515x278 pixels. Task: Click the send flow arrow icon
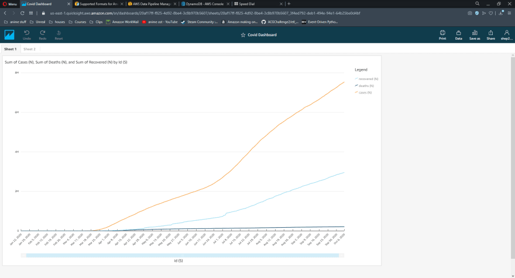tap(484, 13)
